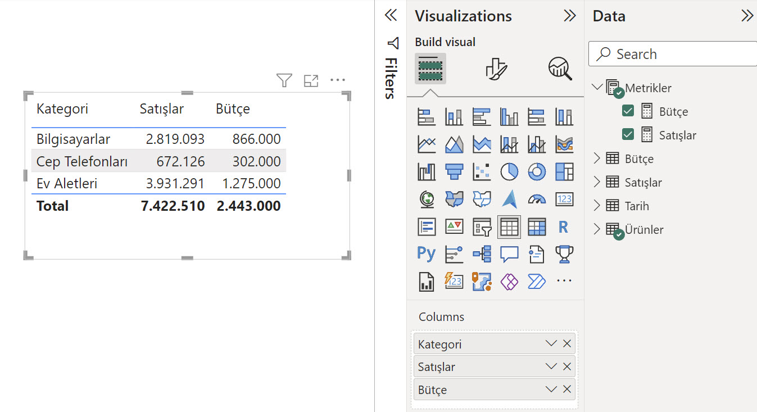Open the Satışlar field dropdown in Columns
Viewport: 757px width, 412px height.
coord(551,367)
